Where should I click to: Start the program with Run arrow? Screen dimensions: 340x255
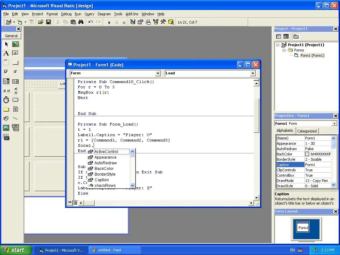click(x=109, y=22)
